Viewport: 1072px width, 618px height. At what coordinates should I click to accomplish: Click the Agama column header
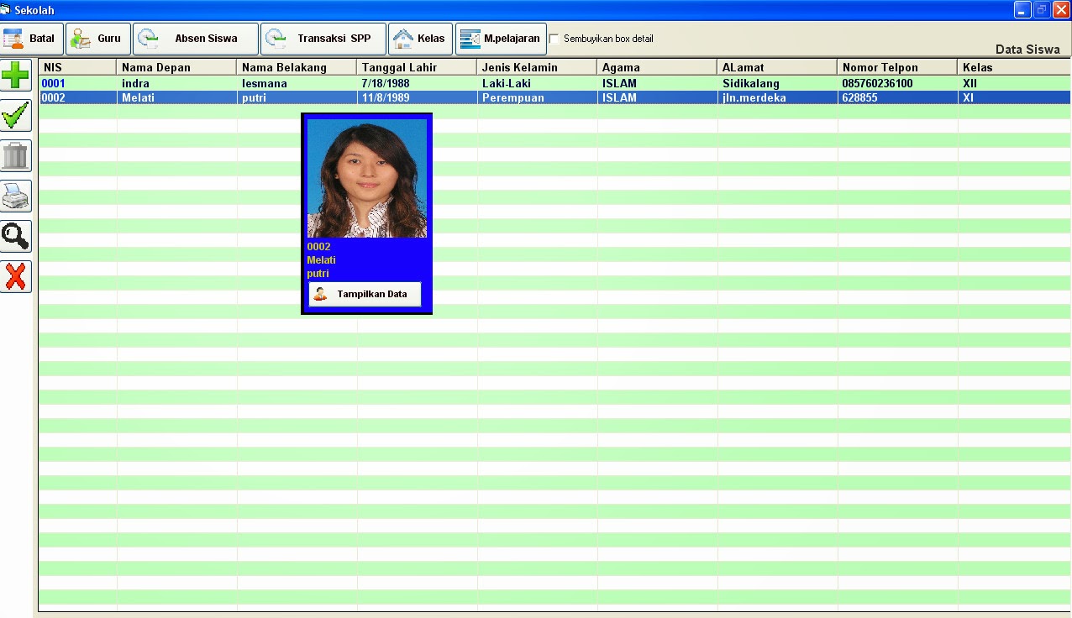(657, 67)
